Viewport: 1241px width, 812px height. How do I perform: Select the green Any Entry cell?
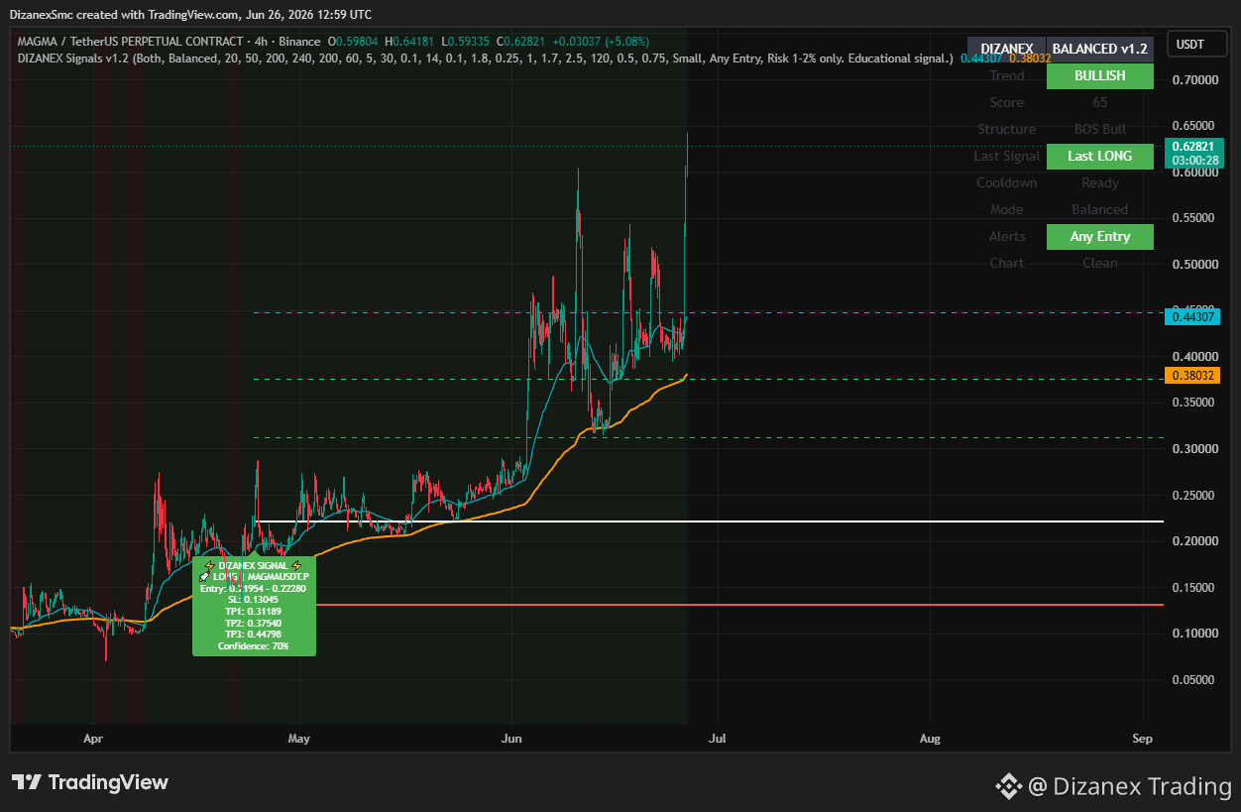point(1099,236)
